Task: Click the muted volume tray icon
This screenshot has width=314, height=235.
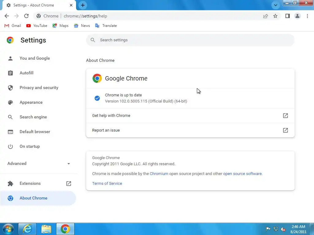Action: coord(283,229)
